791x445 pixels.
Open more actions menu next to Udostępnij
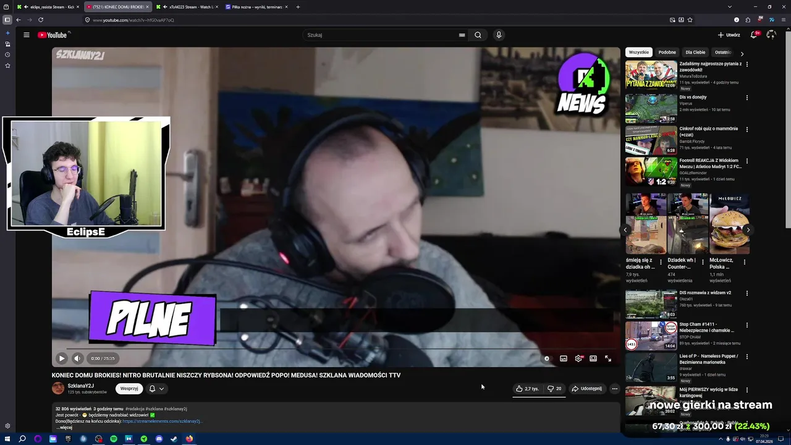(x=614, y=389)
